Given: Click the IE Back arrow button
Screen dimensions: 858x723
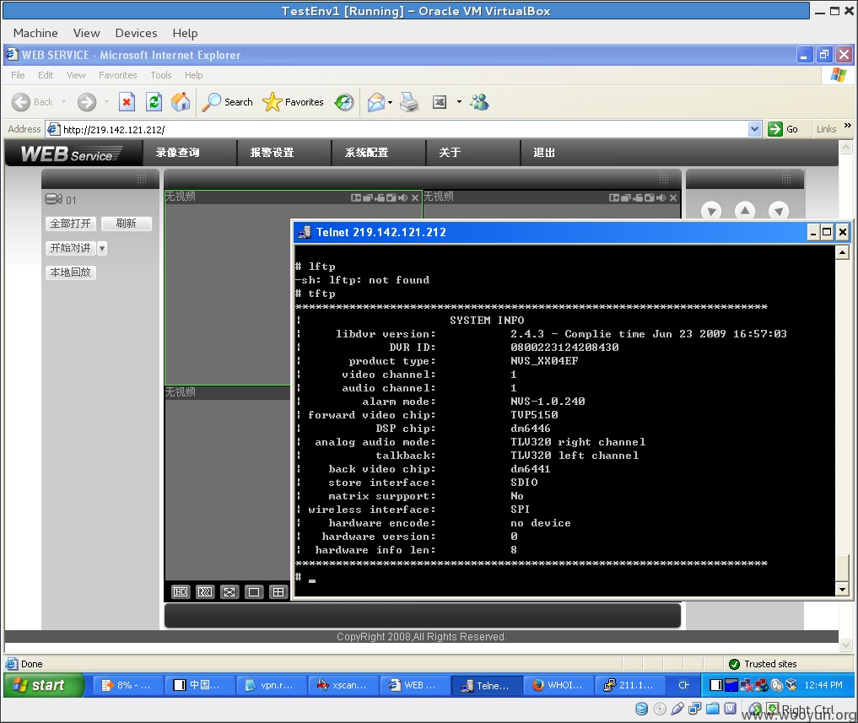Looking at the screenshot, I should (x=21, y=102).
